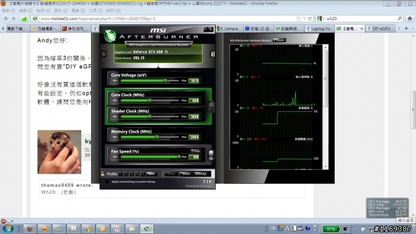Click the Fan Speed value field 100
The height and width of the screenshot is (234, 416).
pos(194,157)
